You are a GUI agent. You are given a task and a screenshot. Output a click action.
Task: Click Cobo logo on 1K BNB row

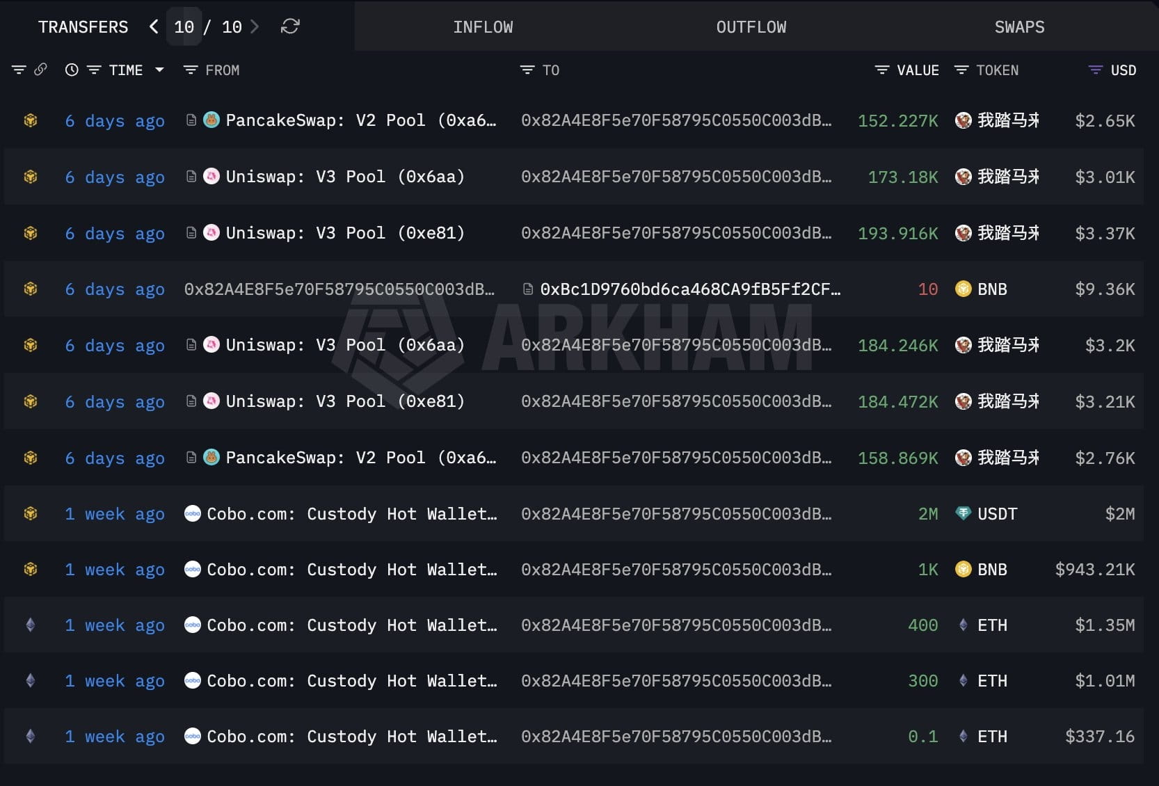pos(193,569)
